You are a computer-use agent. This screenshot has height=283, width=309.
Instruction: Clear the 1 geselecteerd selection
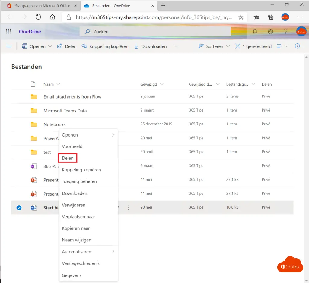coord(237,46)
